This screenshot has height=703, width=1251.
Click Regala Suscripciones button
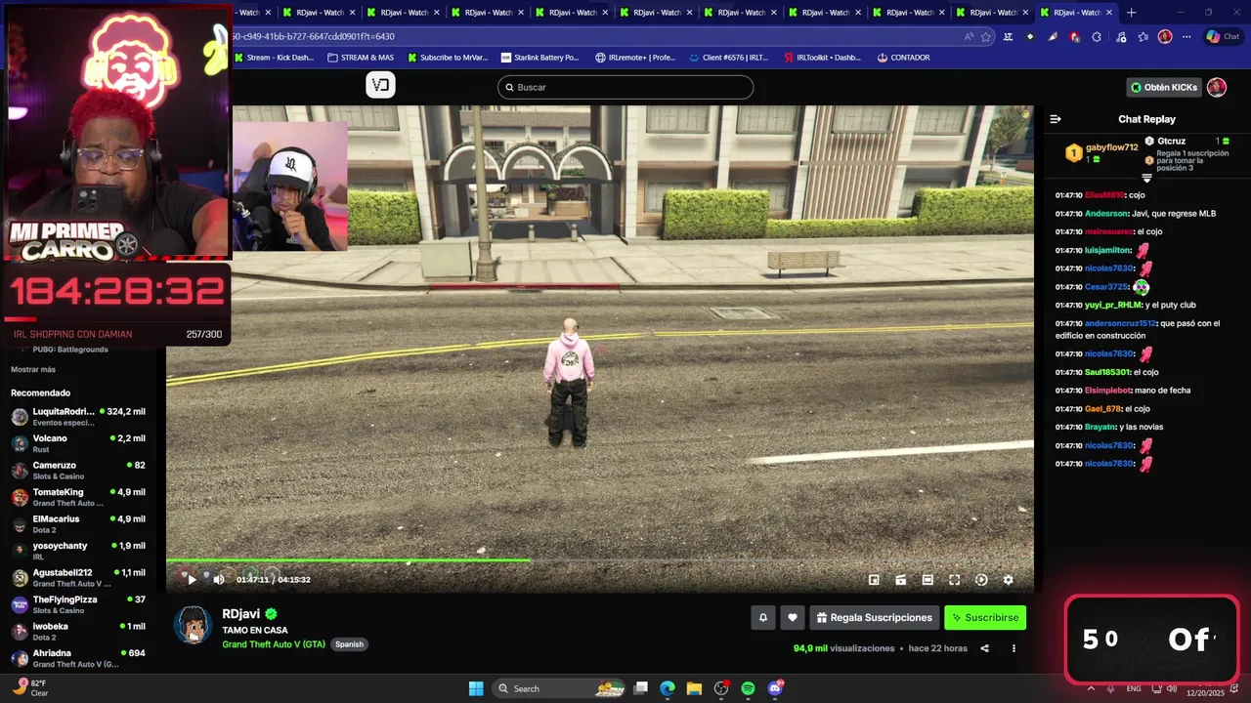(x=874, y=617)
